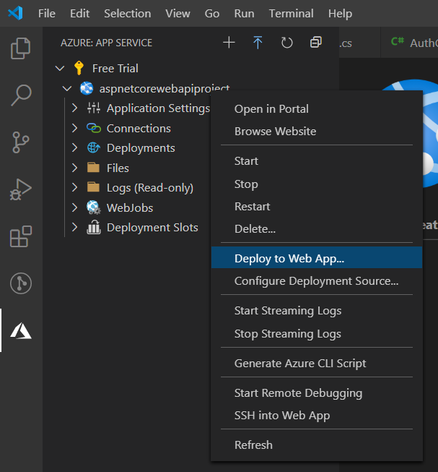The image size is (438, 472).
Task: Select the Azure view icon
Action: click(21, 330)
